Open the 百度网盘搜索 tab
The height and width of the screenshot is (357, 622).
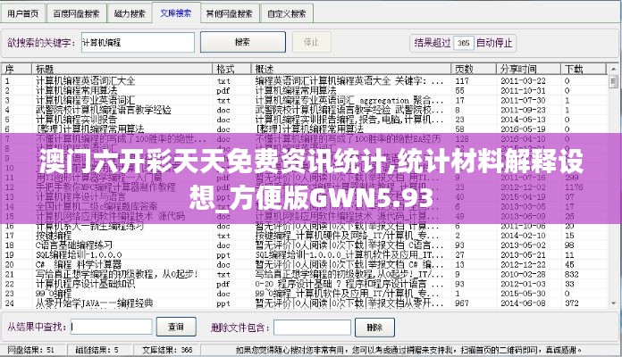pyautogui.click(x=76, y=14)
